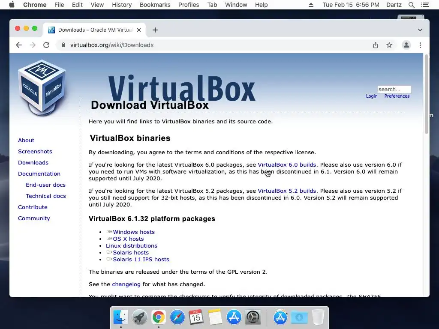The height and width of the screenshot is (329, 439).
Task: Open the Trash in the Dock
Action: (x=318, y=317)
